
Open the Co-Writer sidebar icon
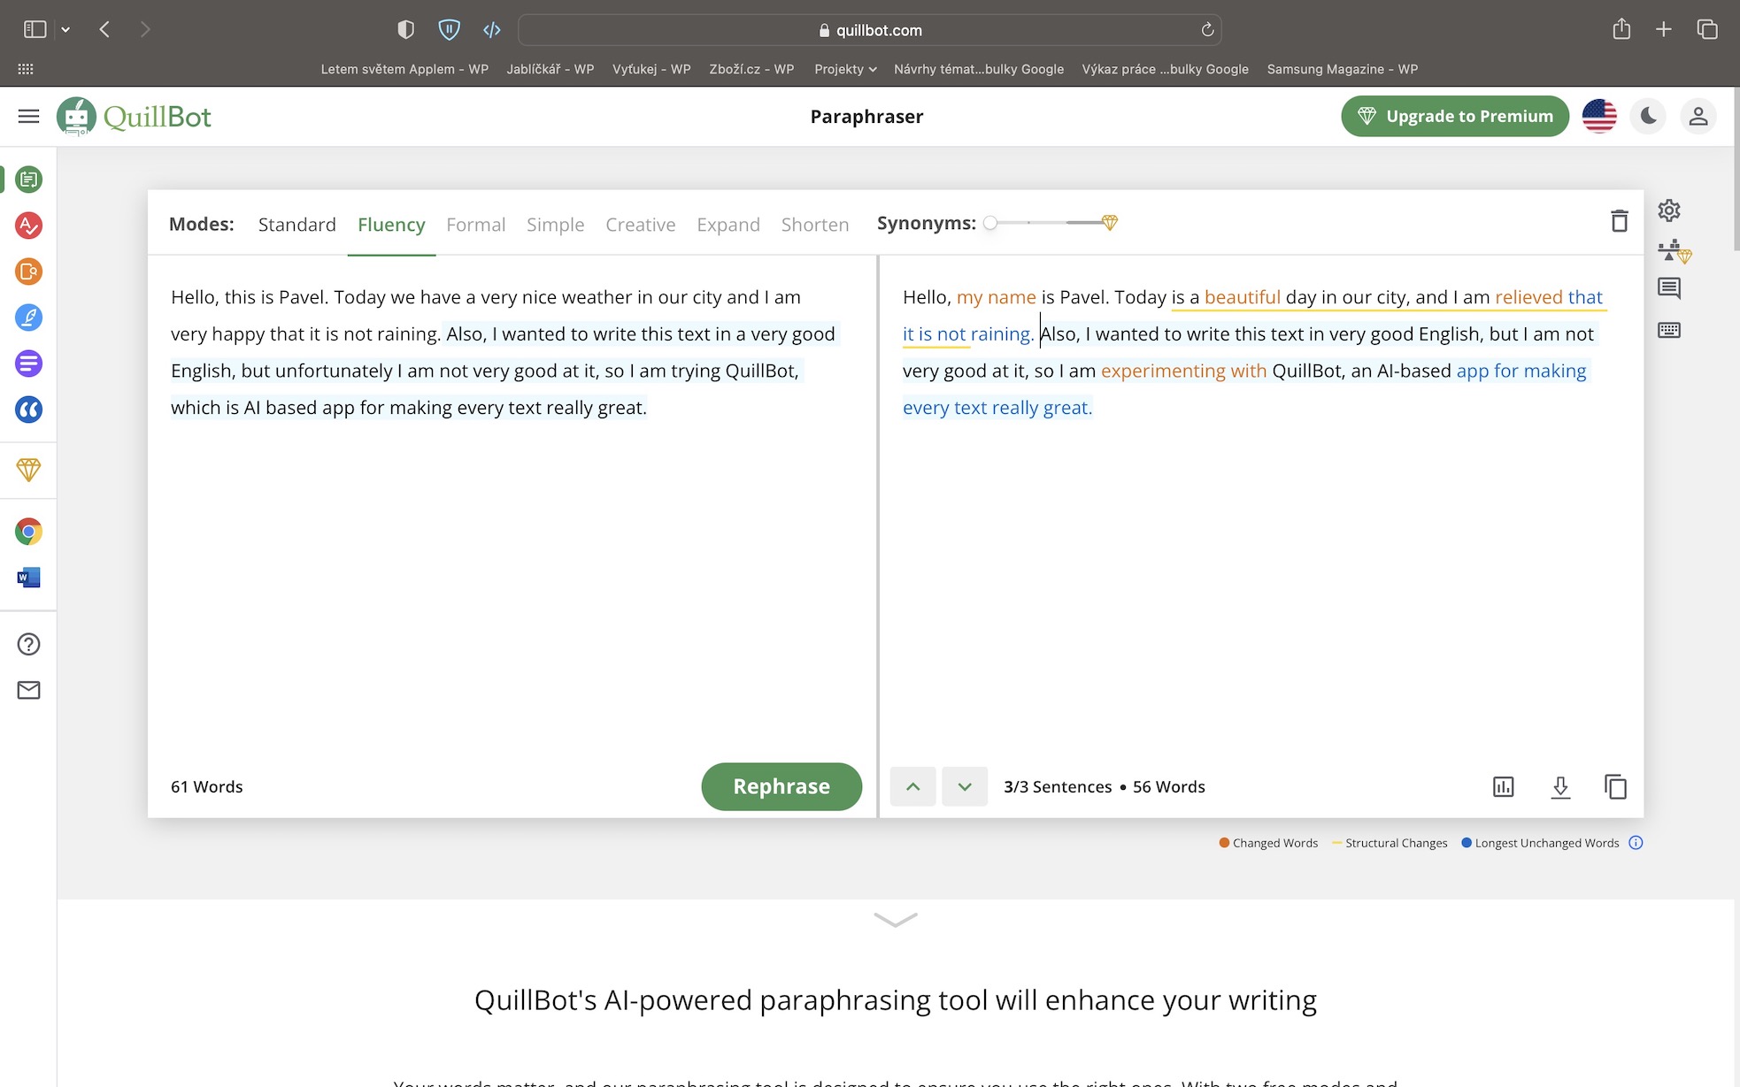coord(28,318)
